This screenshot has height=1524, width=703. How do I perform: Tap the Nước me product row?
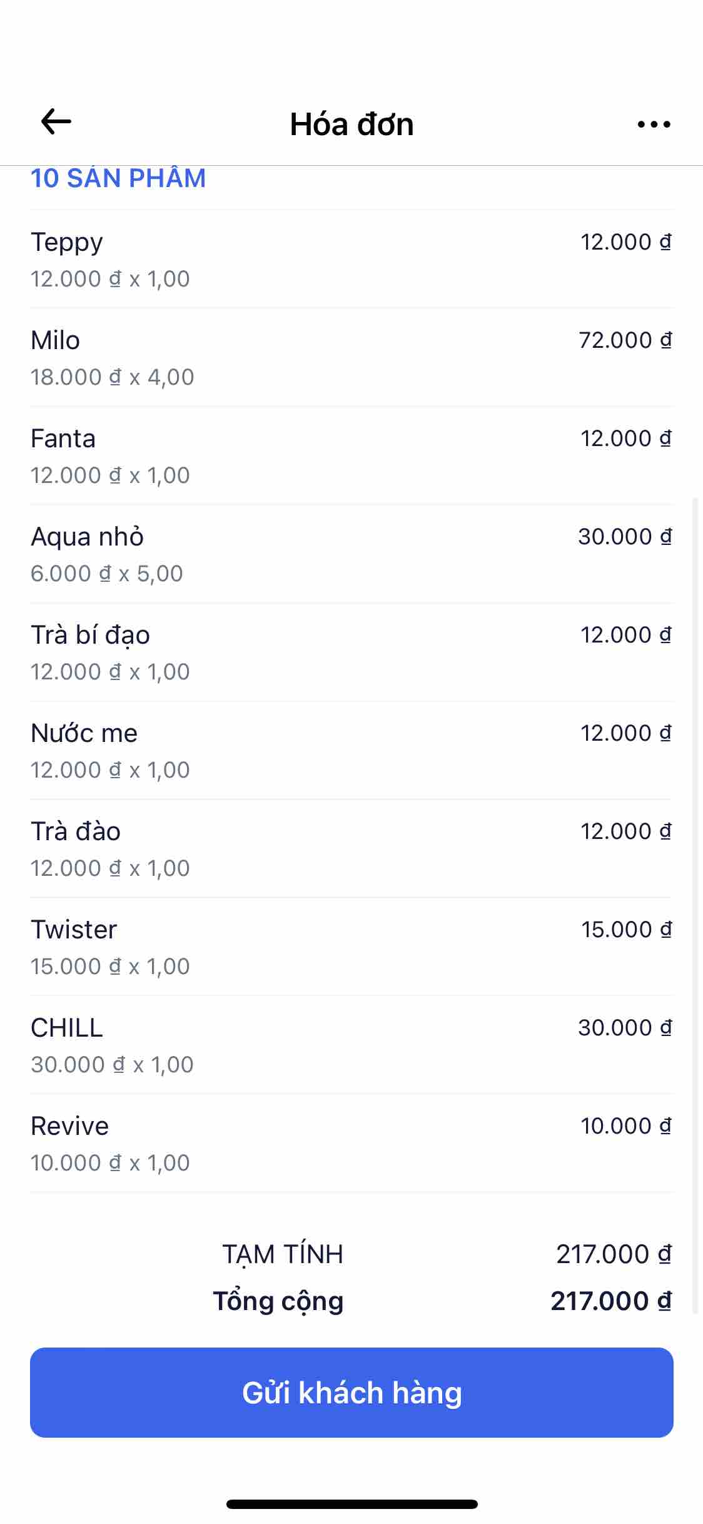(x=350, y=750)
